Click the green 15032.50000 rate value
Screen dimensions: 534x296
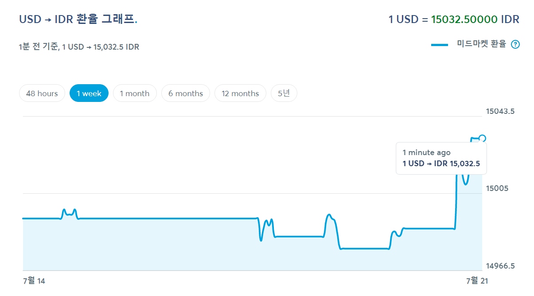pyautogui.click(x=464, y=19)
